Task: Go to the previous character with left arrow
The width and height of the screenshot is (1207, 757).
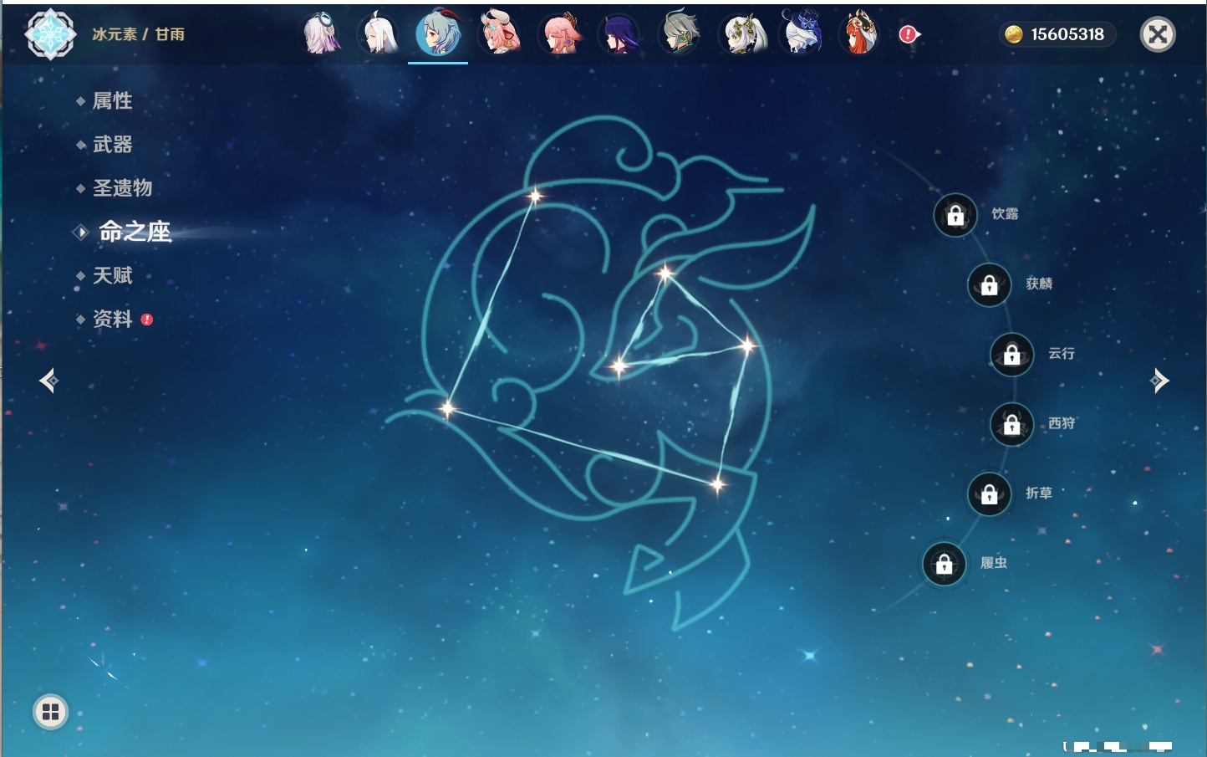Action: (x=48, y=381)
